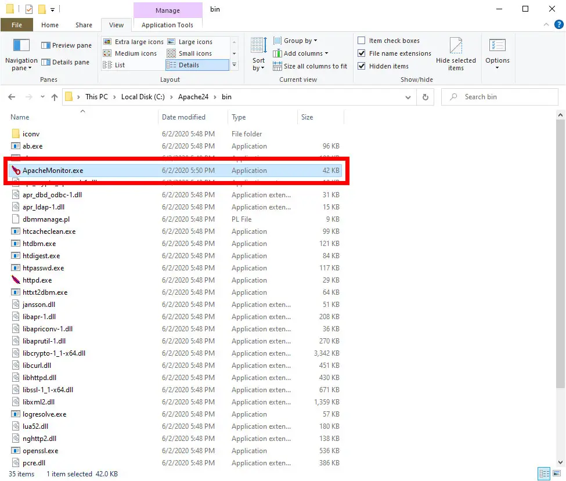The width and height of the screenshot is (566, 481).
Task: Click the ApacheMonitor.exe icon
Action: [16, 171]
